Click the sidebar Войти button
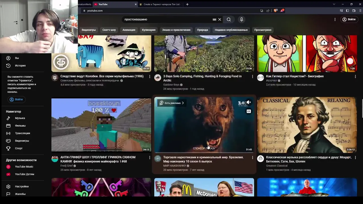 [x=16, y=99]
